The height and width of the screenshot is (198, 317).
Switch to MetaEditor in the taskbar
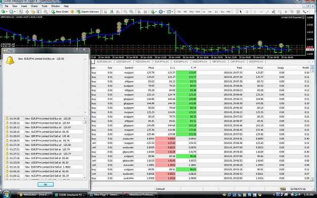[35, 194]
